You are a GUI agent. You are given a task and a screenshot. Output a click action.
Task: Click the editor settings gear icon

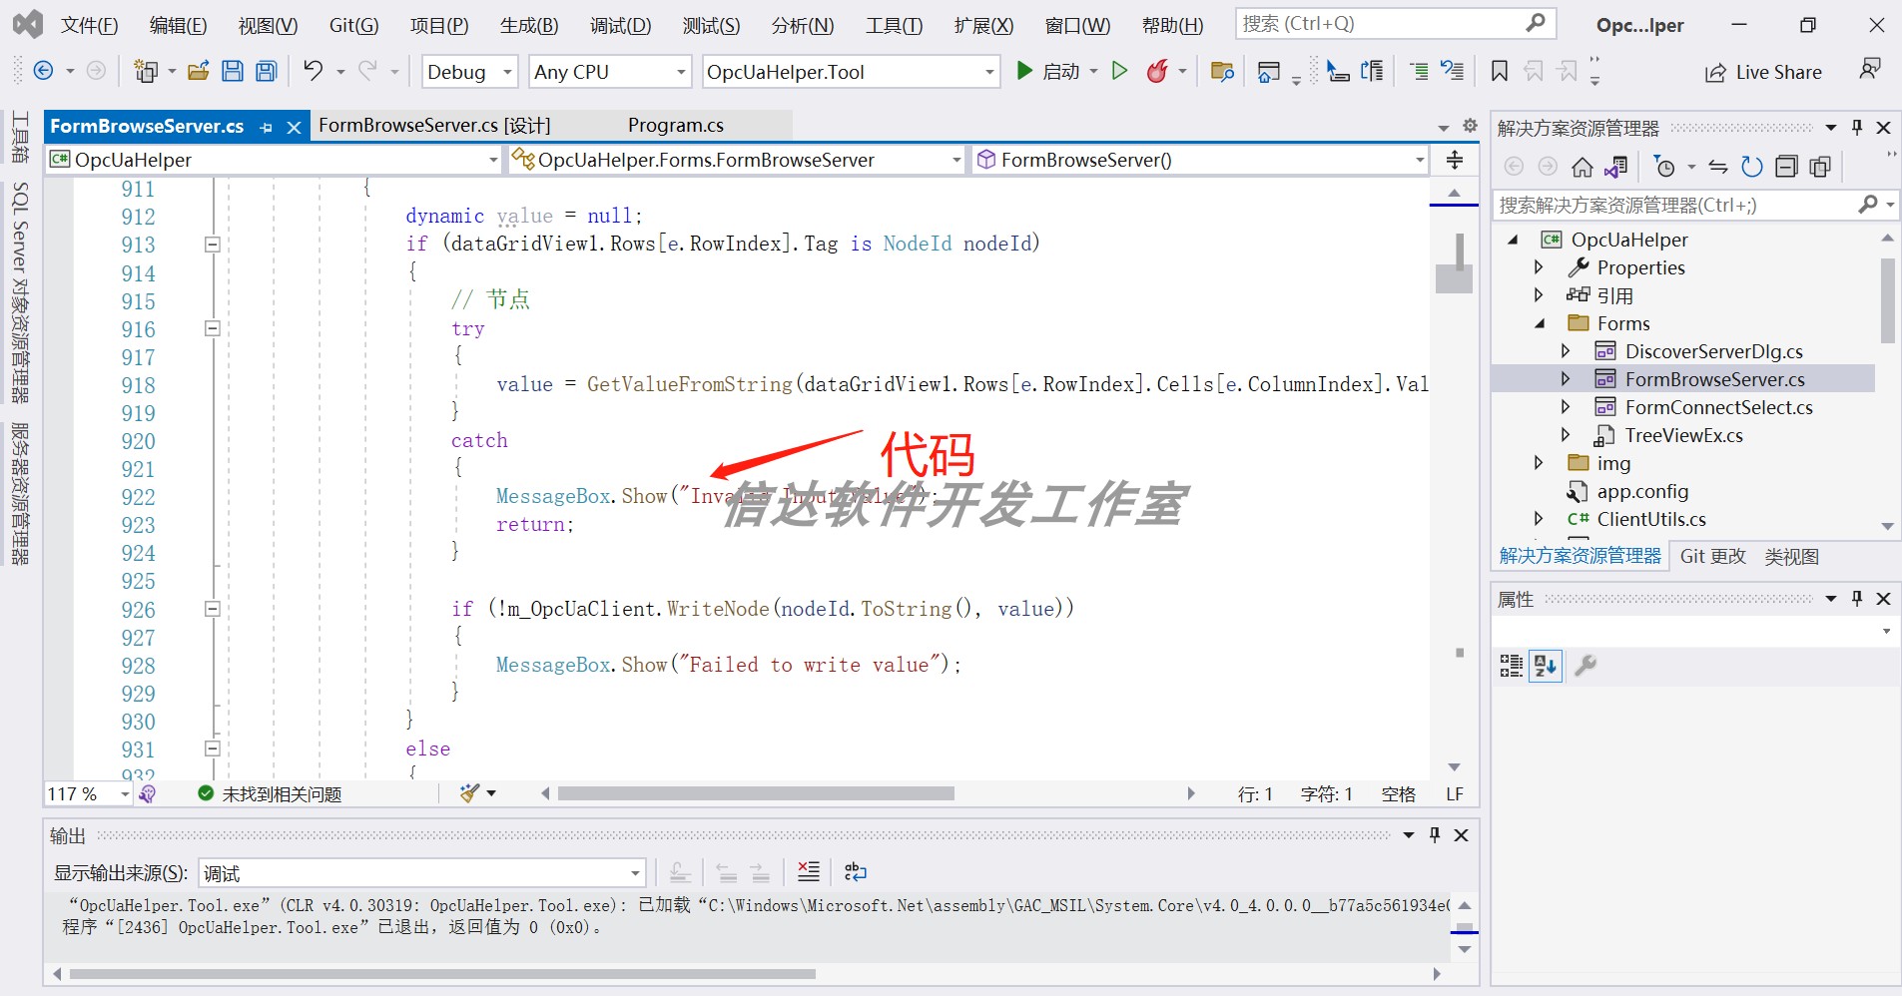(1470, 126)
